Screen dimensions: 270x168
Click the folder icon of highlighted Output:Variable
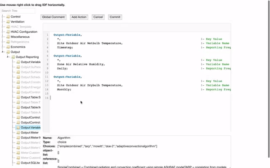[18, 128]
